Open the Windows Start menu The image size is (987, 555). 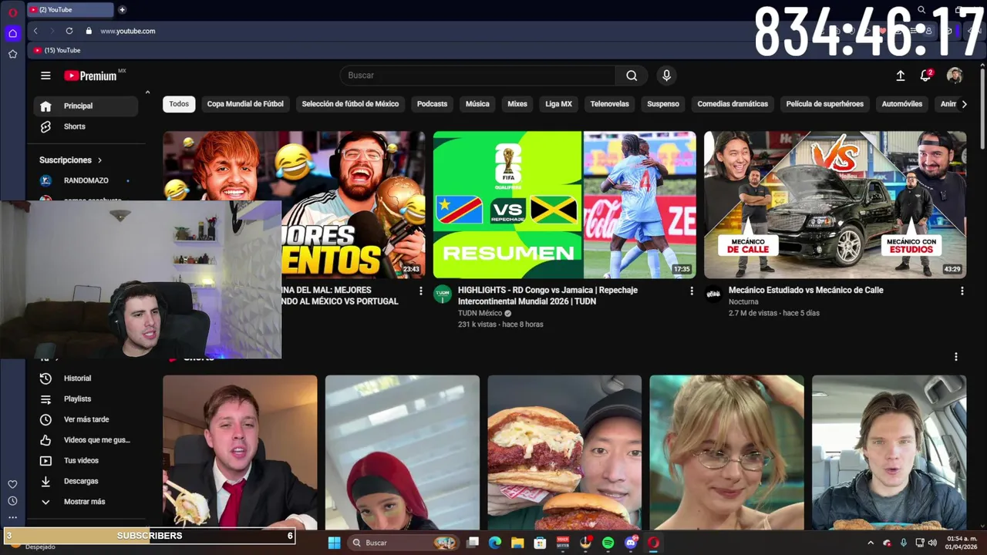[334, 543]
